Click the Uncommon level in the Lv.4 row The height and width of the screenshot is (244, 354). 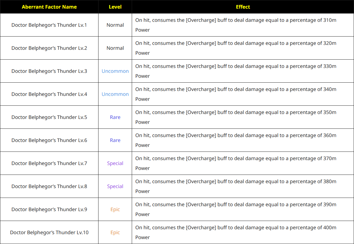pyautogui.click(x=115, y=94)
